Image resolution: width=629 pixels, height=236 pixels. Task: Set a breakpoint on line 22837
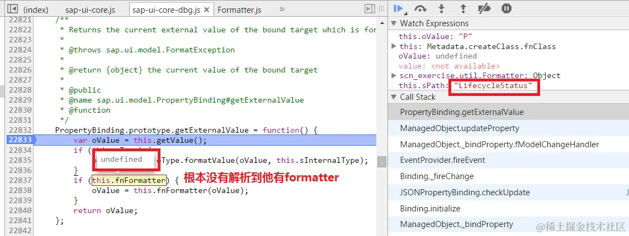[x=20, y=180]
